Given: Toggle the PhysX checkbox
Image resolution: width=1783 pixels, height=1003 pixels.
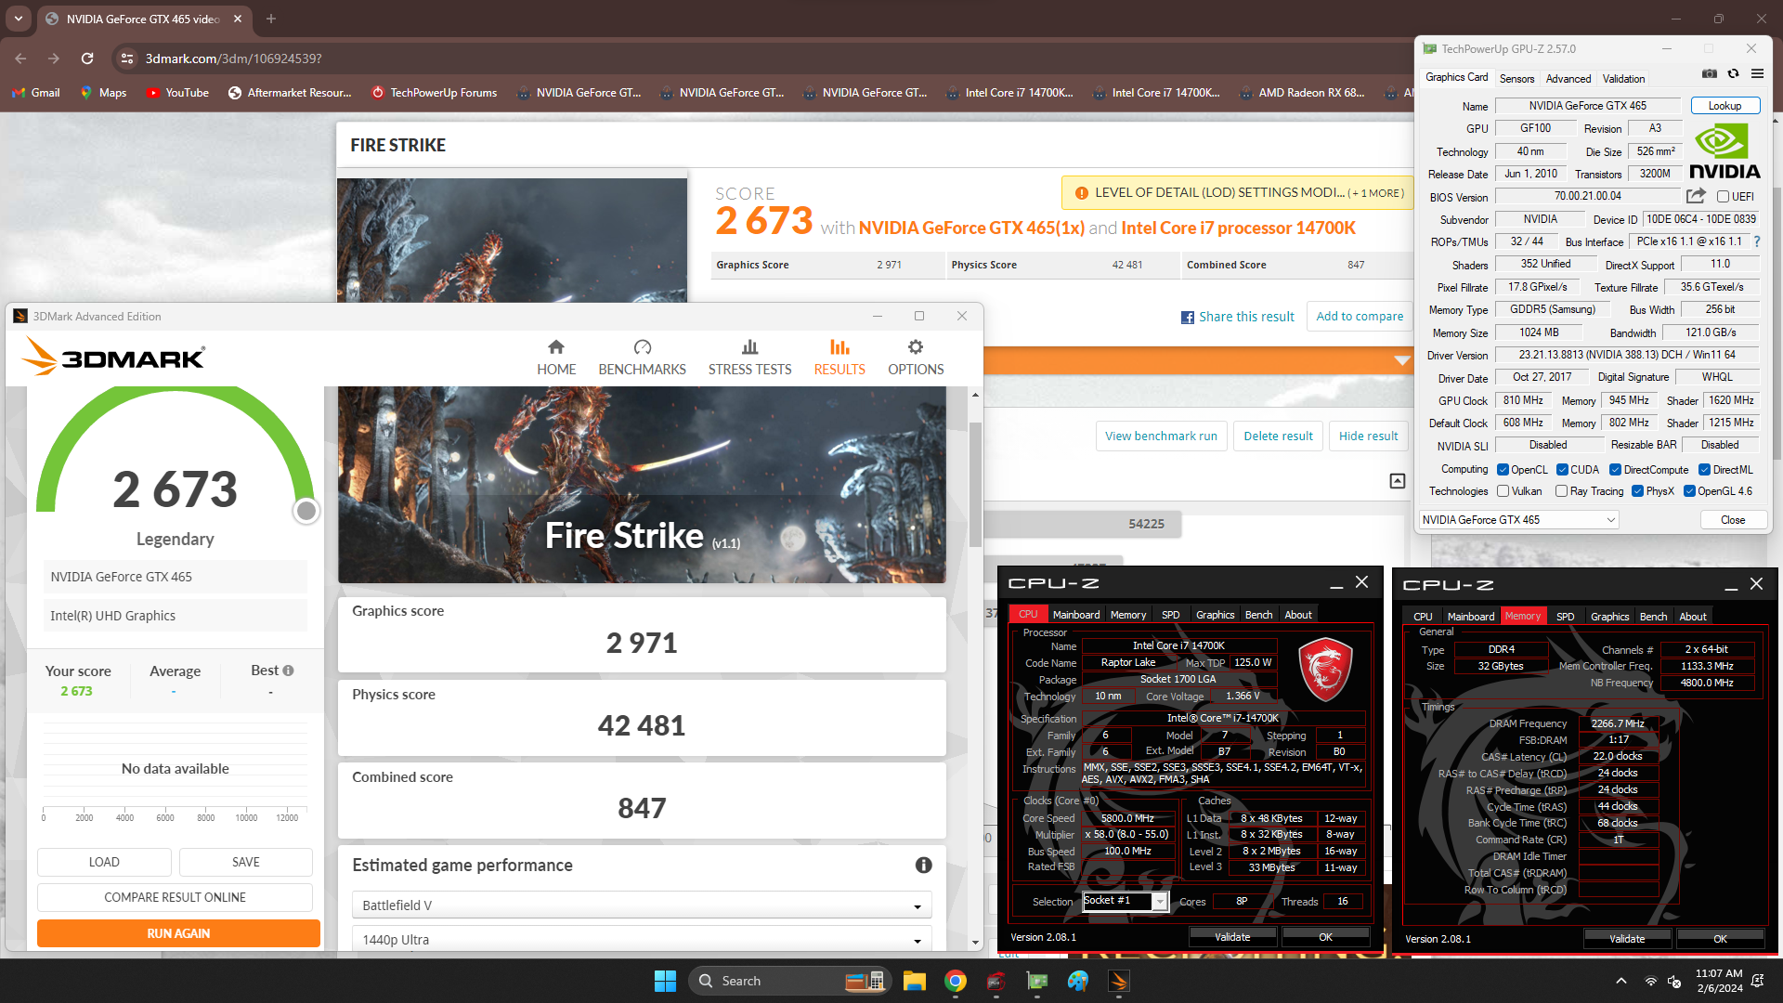Looking at the screenshot, I should pyautogui.click(x=1637, y=491).
